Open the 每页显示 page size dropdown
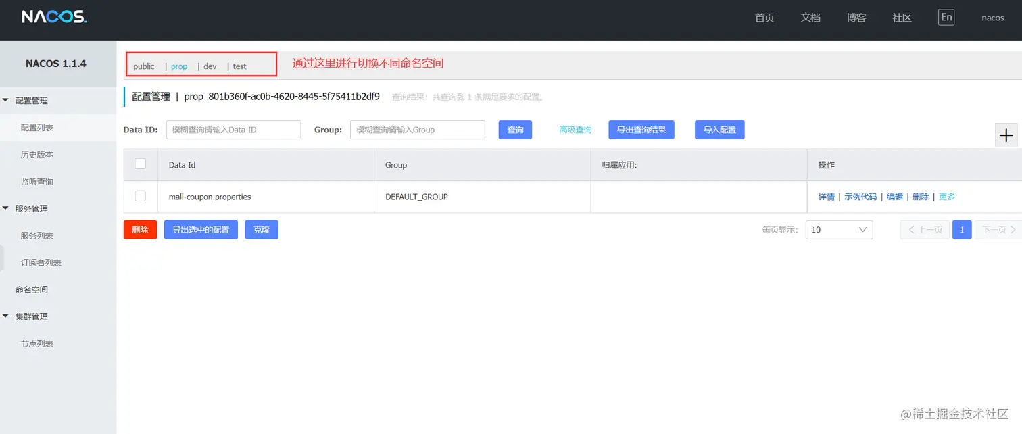 pos(839,230)
